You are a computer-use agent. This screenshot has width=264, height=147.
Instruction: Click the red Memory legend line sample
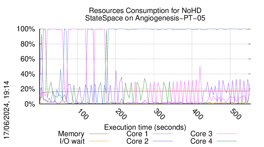(99, 134)
